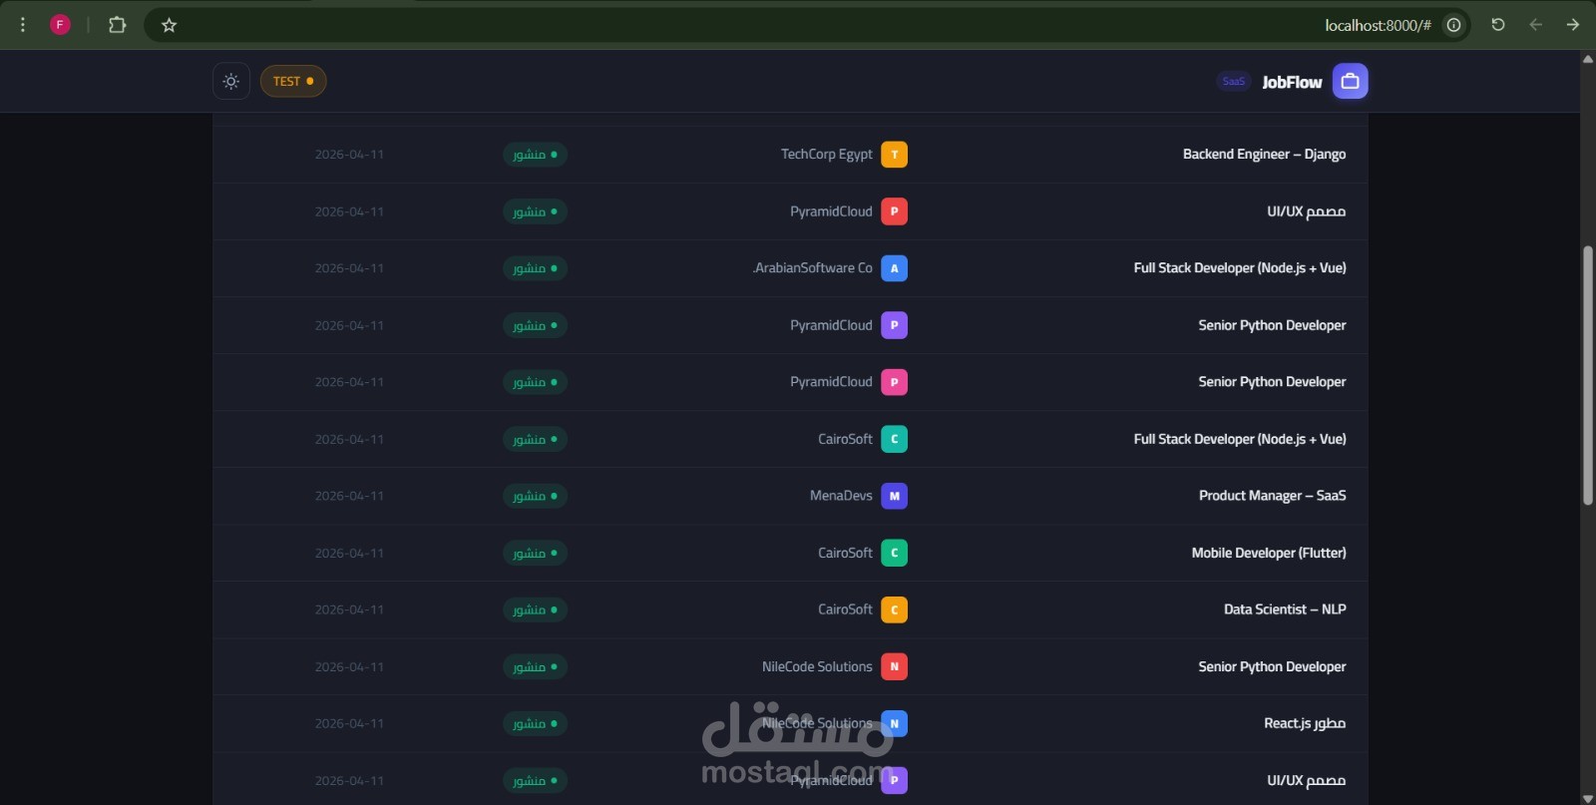Click منشور status badge in Backend Engineer row

[x=535, y=155]
